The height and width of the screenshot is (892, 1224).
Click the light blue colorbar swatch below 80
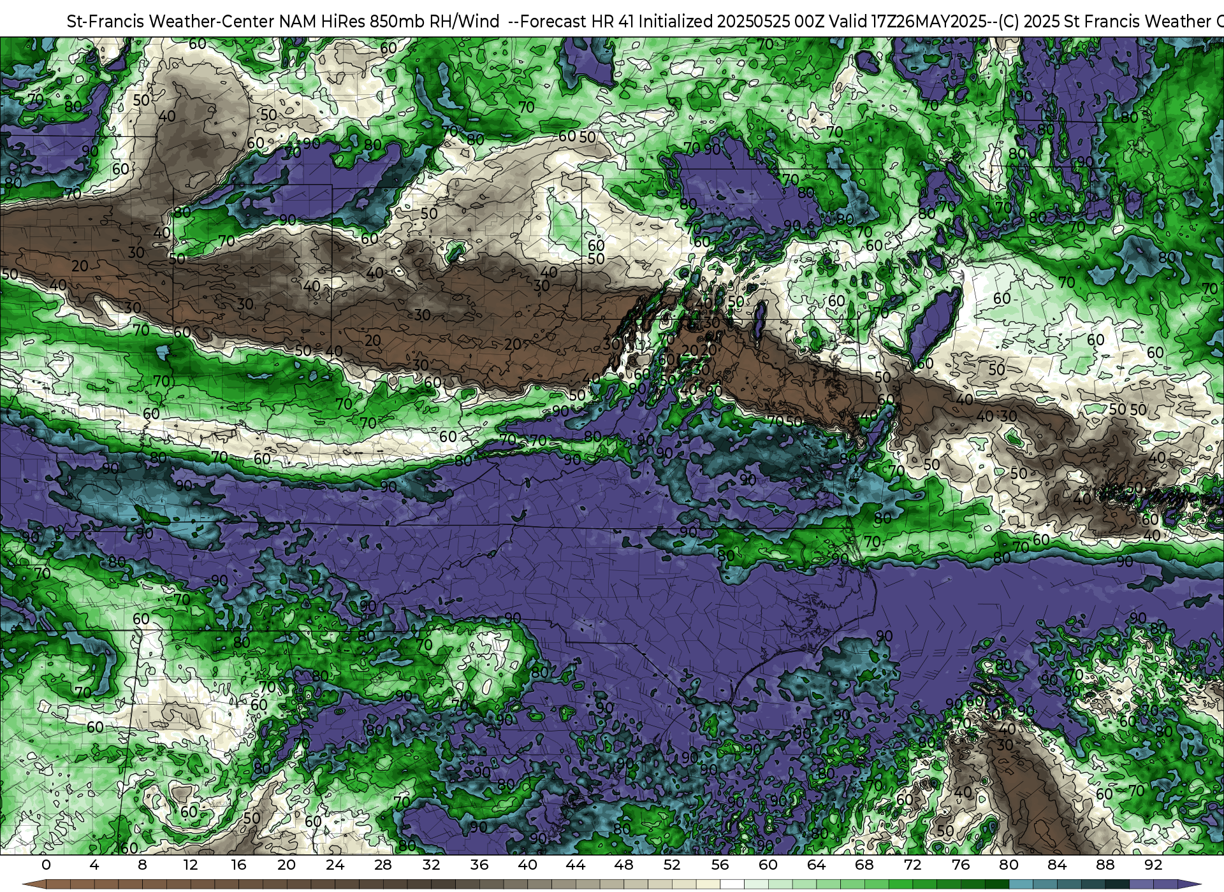(x=1021, y=885)
